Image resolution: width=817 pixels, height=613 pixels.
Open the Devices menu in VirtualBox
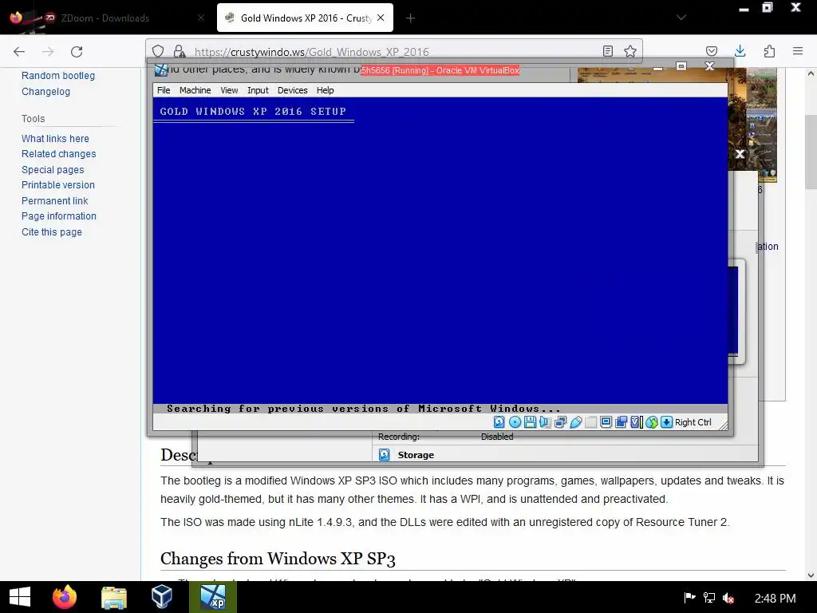pyautogui.click(x=292, y=90)
